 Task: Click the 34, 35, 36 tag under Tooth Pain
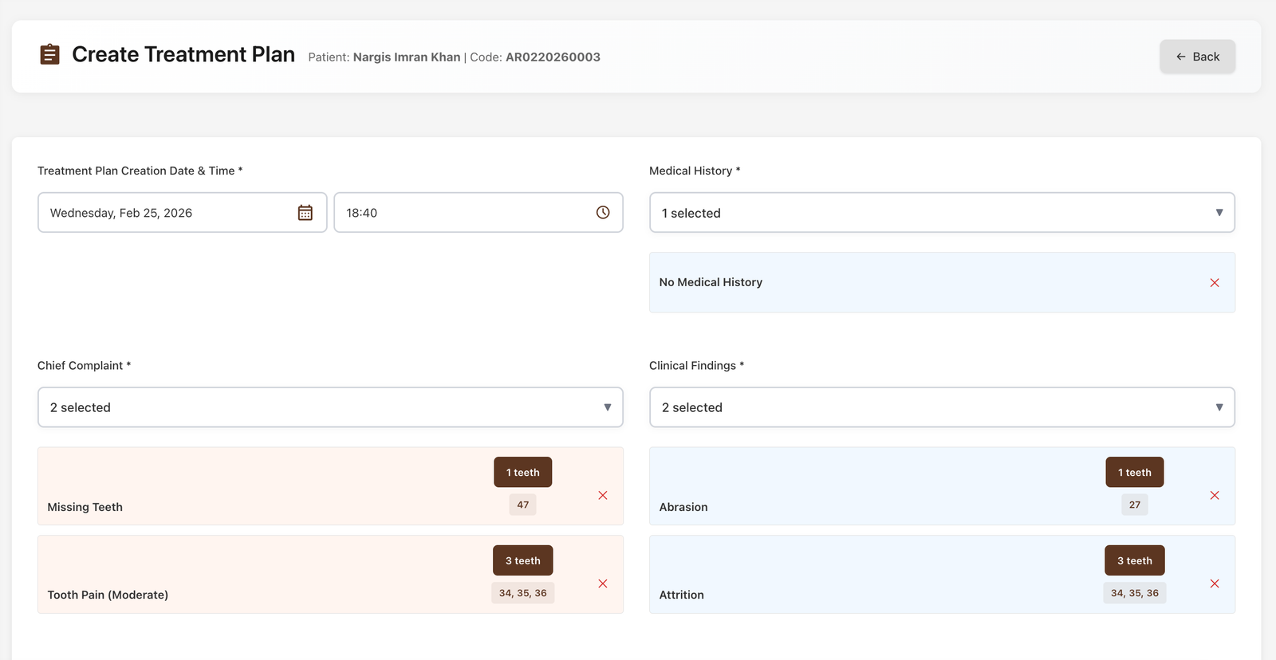click(523, 593)
